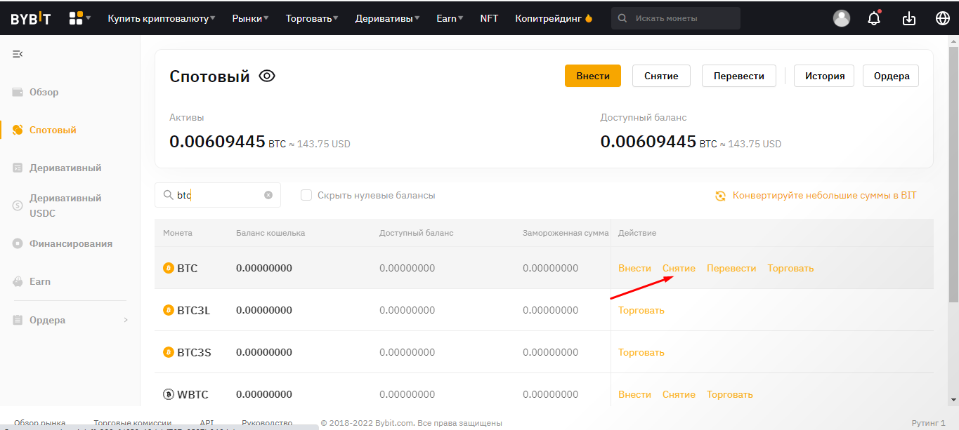Click Торговать in the WBTC row

click(x=729, y=394)
